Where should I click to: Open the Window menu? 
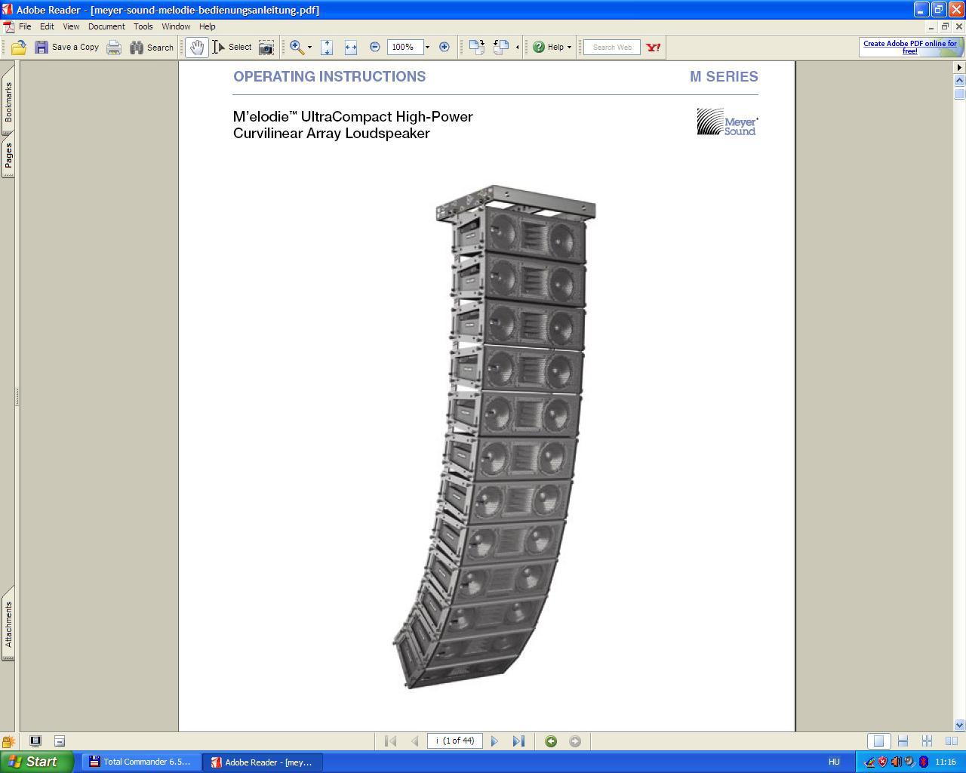(x=176, y=26)
